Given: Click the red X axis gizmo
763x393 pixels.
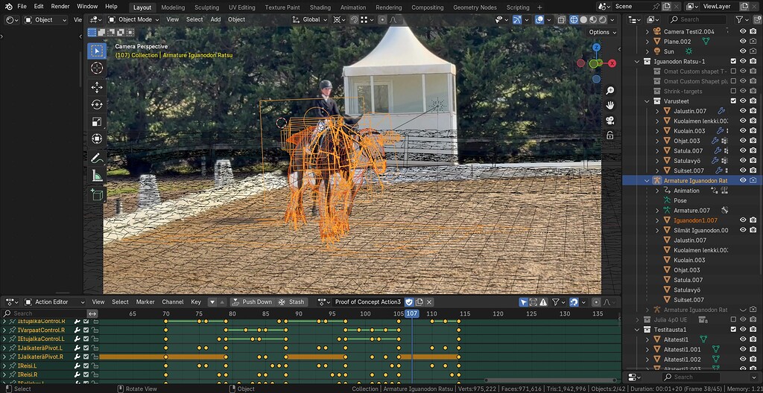Looking at the screenshot, I should [612, 63].
